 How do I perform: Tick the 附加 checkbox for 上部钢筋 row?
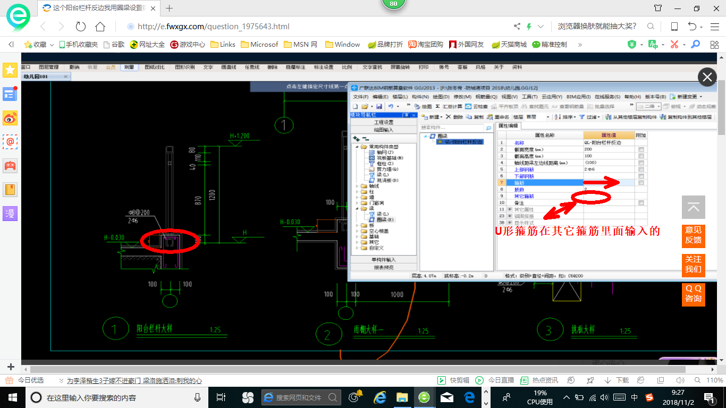coord(641,169)
